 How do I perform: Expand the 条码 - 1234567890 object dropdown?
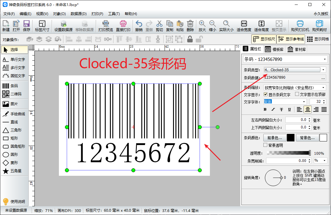pyautogui.click(x=325, y=59)
